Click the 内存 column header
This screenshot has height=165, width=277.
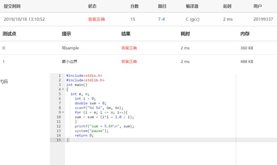coord(245,34)
